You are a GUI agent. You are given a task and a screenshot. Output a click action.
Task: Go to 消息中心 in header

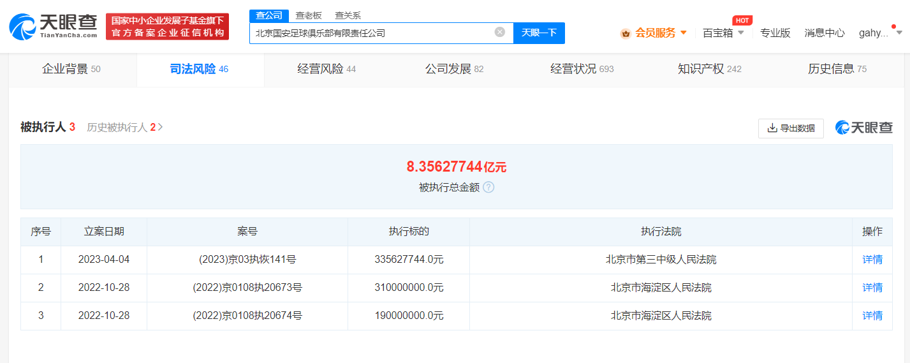824,33
